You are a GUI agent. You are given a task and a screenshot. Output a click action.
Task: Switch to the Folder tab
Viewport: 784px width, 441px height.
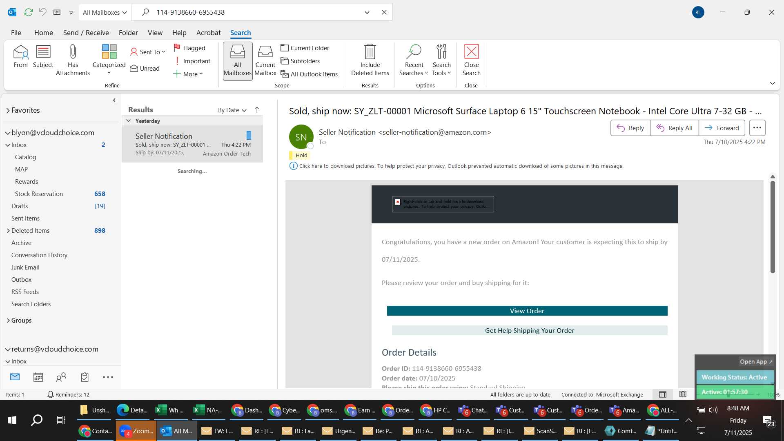(128, 33)
